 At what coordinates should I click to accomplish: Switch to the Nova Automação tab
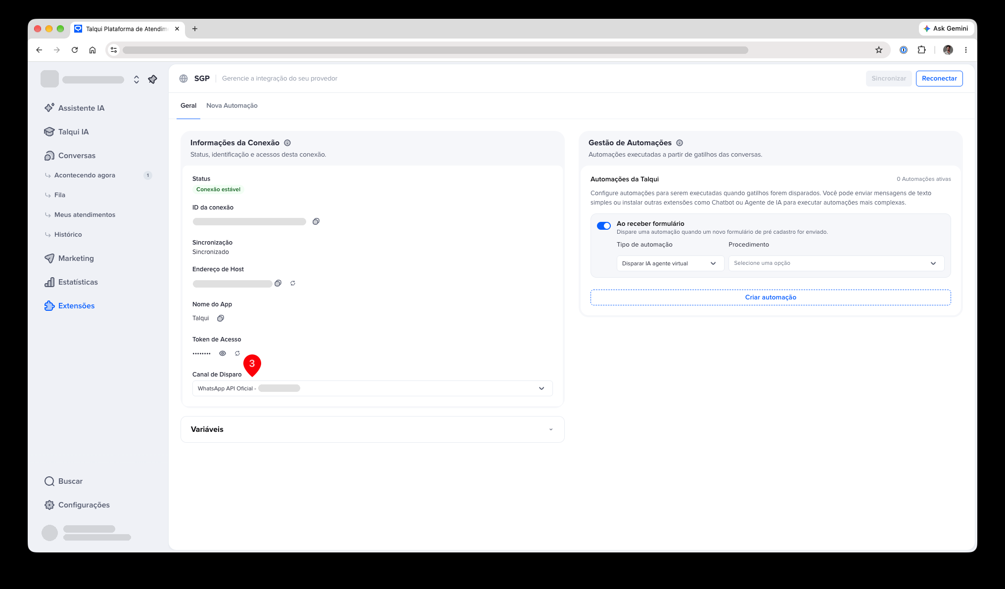232,106
